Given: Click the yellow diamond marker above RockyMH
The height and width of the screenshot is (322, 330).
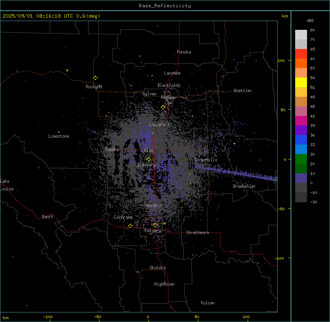Looking at the screenshot, I should coord(95,78).
